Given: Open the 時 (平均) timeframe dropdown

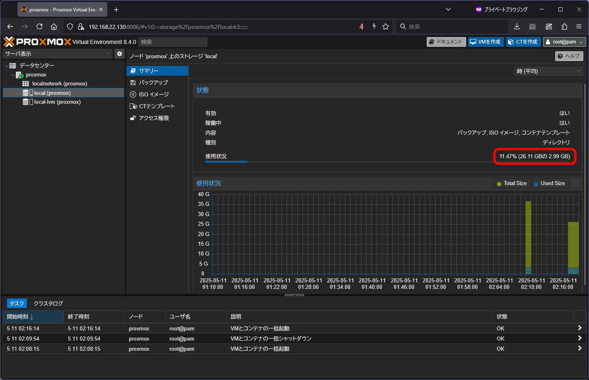Looking at the screenshot, I should (x=549, y=71).
